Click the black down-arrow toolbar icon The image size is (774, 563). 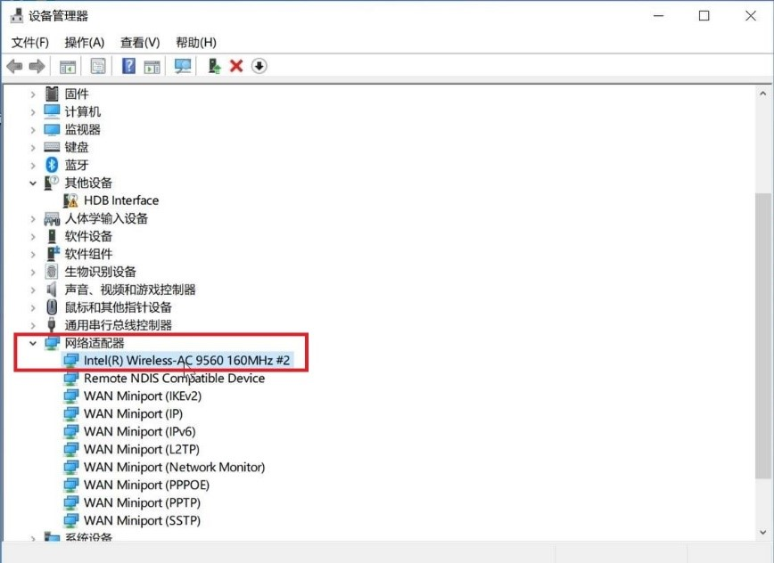[259, 66]
